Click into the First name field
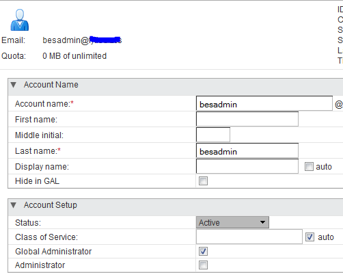This screenshot has width=343, height=279. tap(247, 119)
